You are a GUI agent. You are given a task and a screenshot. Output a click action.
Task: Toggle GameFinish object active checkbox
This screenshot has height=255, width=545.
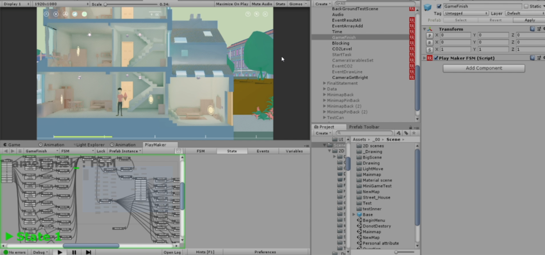(439, 6)
